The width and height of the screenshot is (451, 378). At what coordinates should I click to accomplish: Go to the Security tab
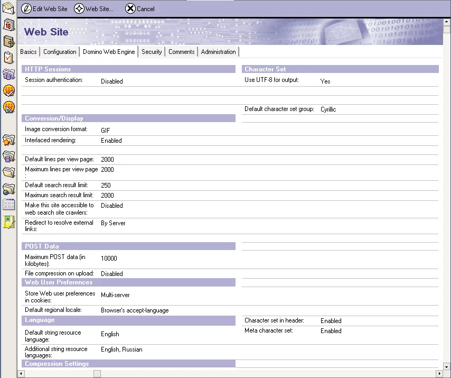pyautogui.click(x=152, y=52)
